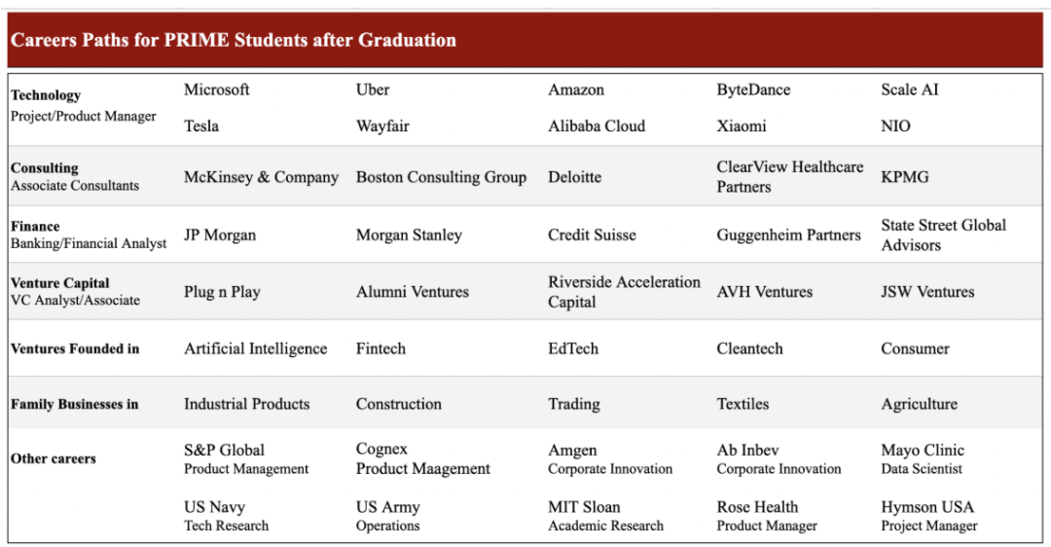The width and height of the screenshot is (1051, 547).
Task: Select Industrial Products in Family Businesses
Action: pos(246,404)
